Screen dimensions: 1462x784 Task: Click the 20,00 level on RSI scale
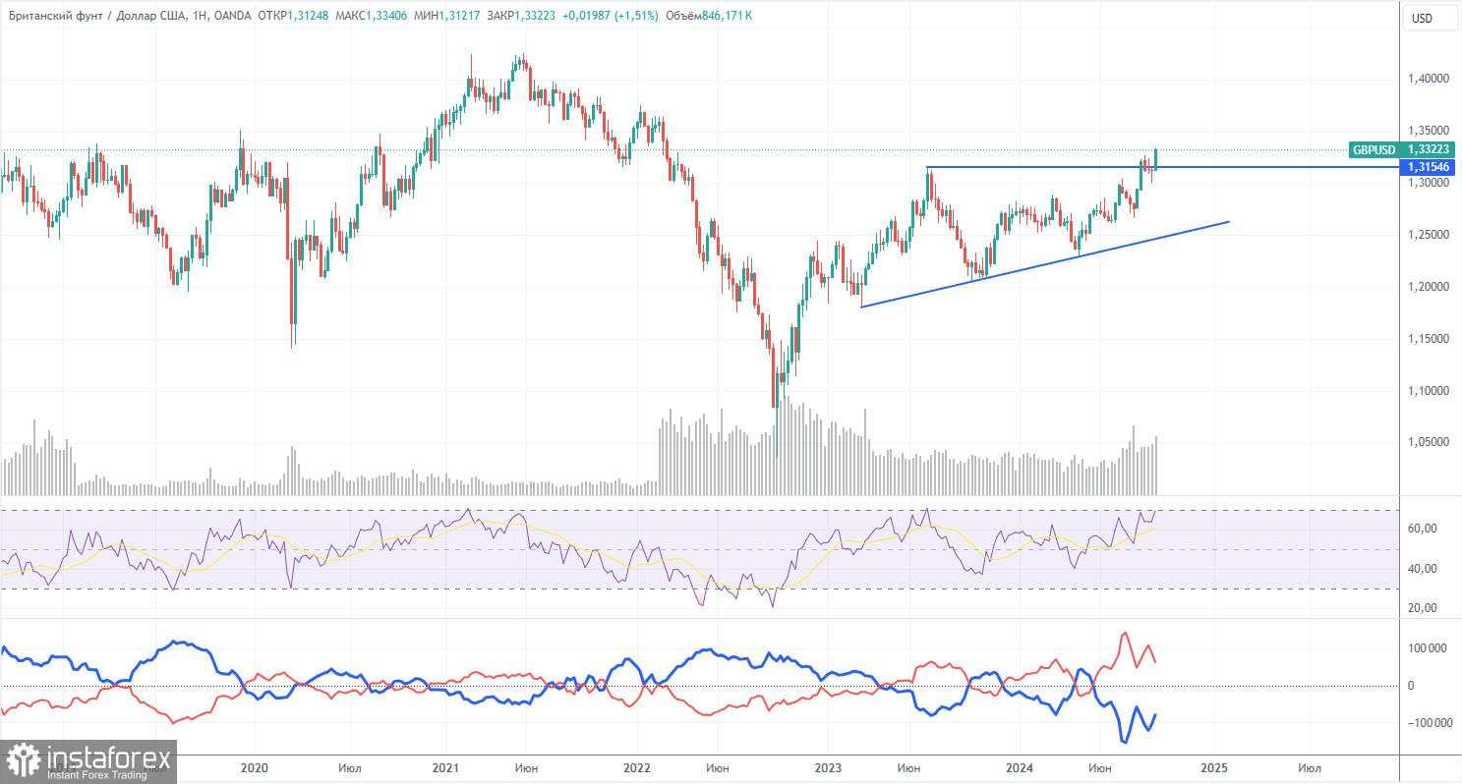(1424, 608)
